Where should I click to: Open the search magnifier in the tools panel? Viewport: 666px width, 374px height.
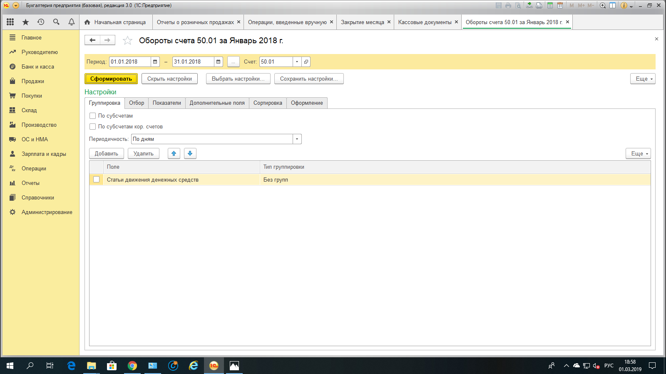pyautogui.click(x=56, y=22)
